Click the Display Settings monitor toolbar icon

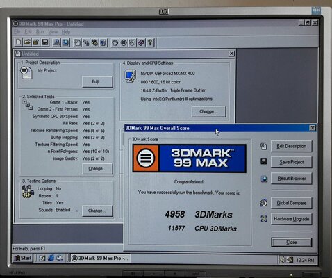(x=103, y=42)
